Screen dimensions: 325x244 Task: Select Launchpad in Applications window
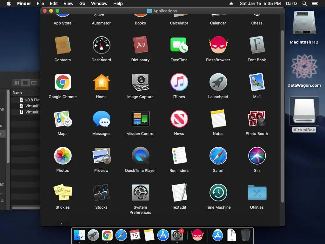218,82
